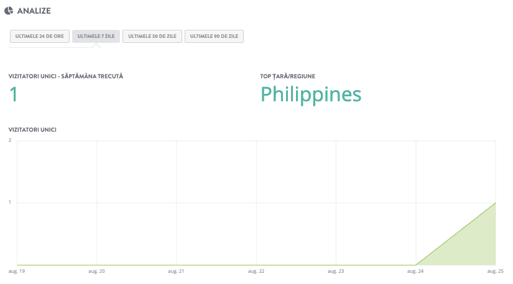This screenshot has width=513, height=284.
Task: Click the large teal unique visitors number
Action: click(x=13, y=94)
